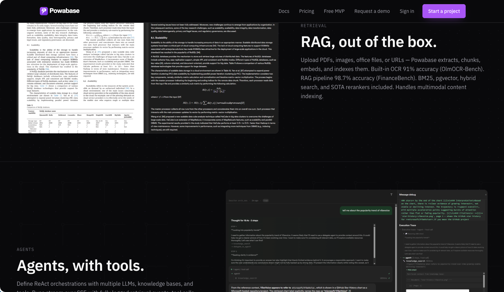This screenshot has width=504, height=292.
Task: Click the scanned PDF page preview
Action: click(81, 78)
